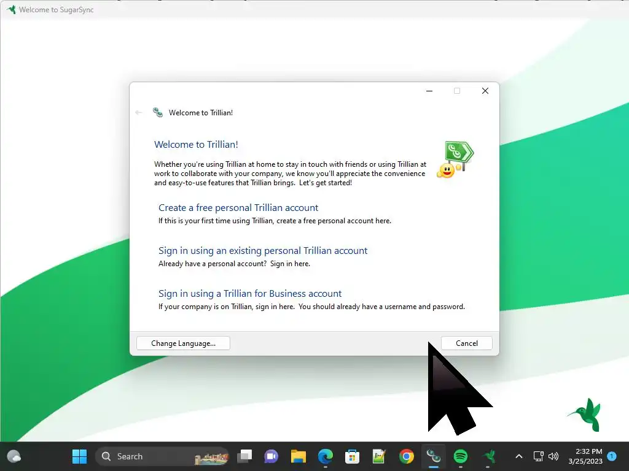629x471 pixels.
Task: Switch to Trillian on the taskbar
Action: tap(433, 456)
